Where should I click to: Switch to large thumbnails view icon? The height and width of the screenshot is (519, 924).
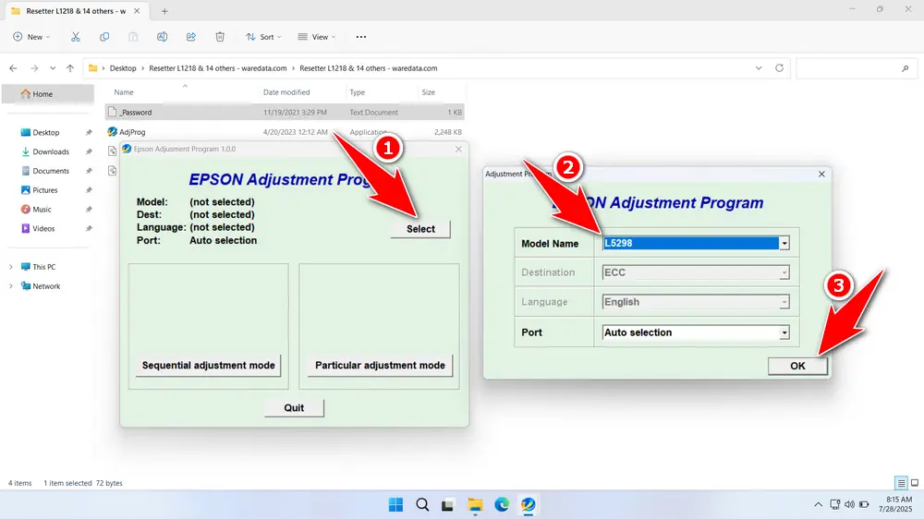(x=915, y=483)
